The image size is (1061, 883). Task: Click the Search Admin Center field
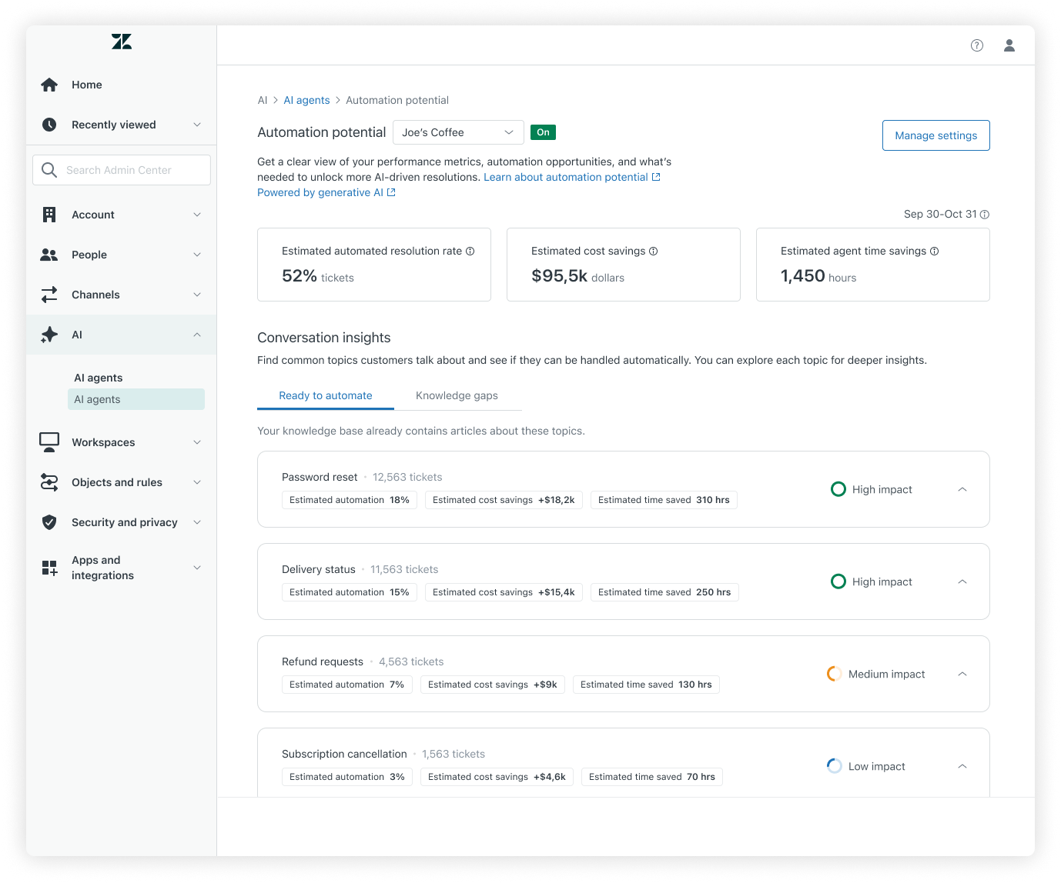122,170
